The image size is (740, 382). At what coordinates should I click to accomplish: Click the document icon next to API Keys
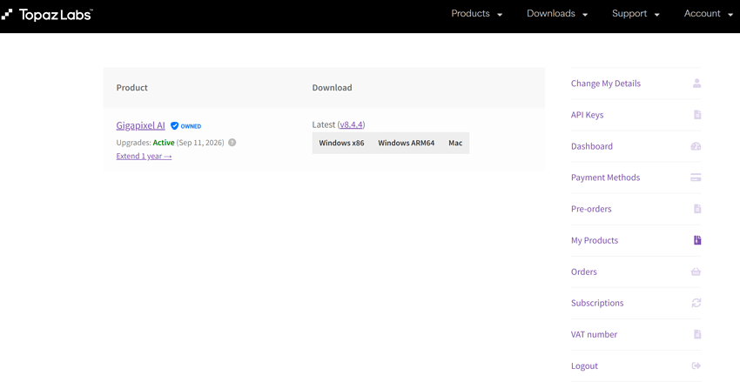(x=697, y=115)
